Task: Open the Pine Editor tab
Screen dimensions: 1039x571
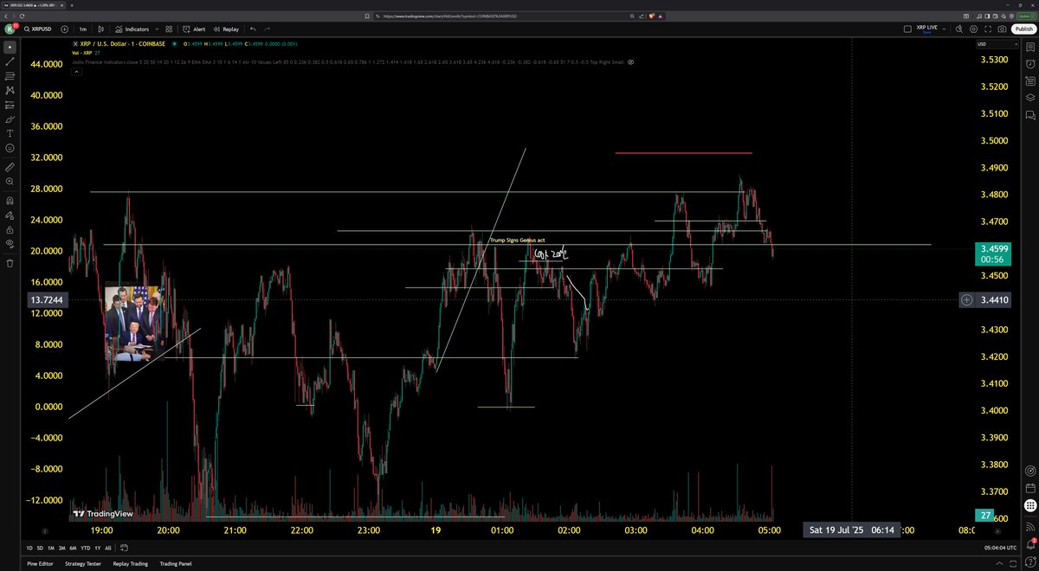Action: tap(40, 564)
